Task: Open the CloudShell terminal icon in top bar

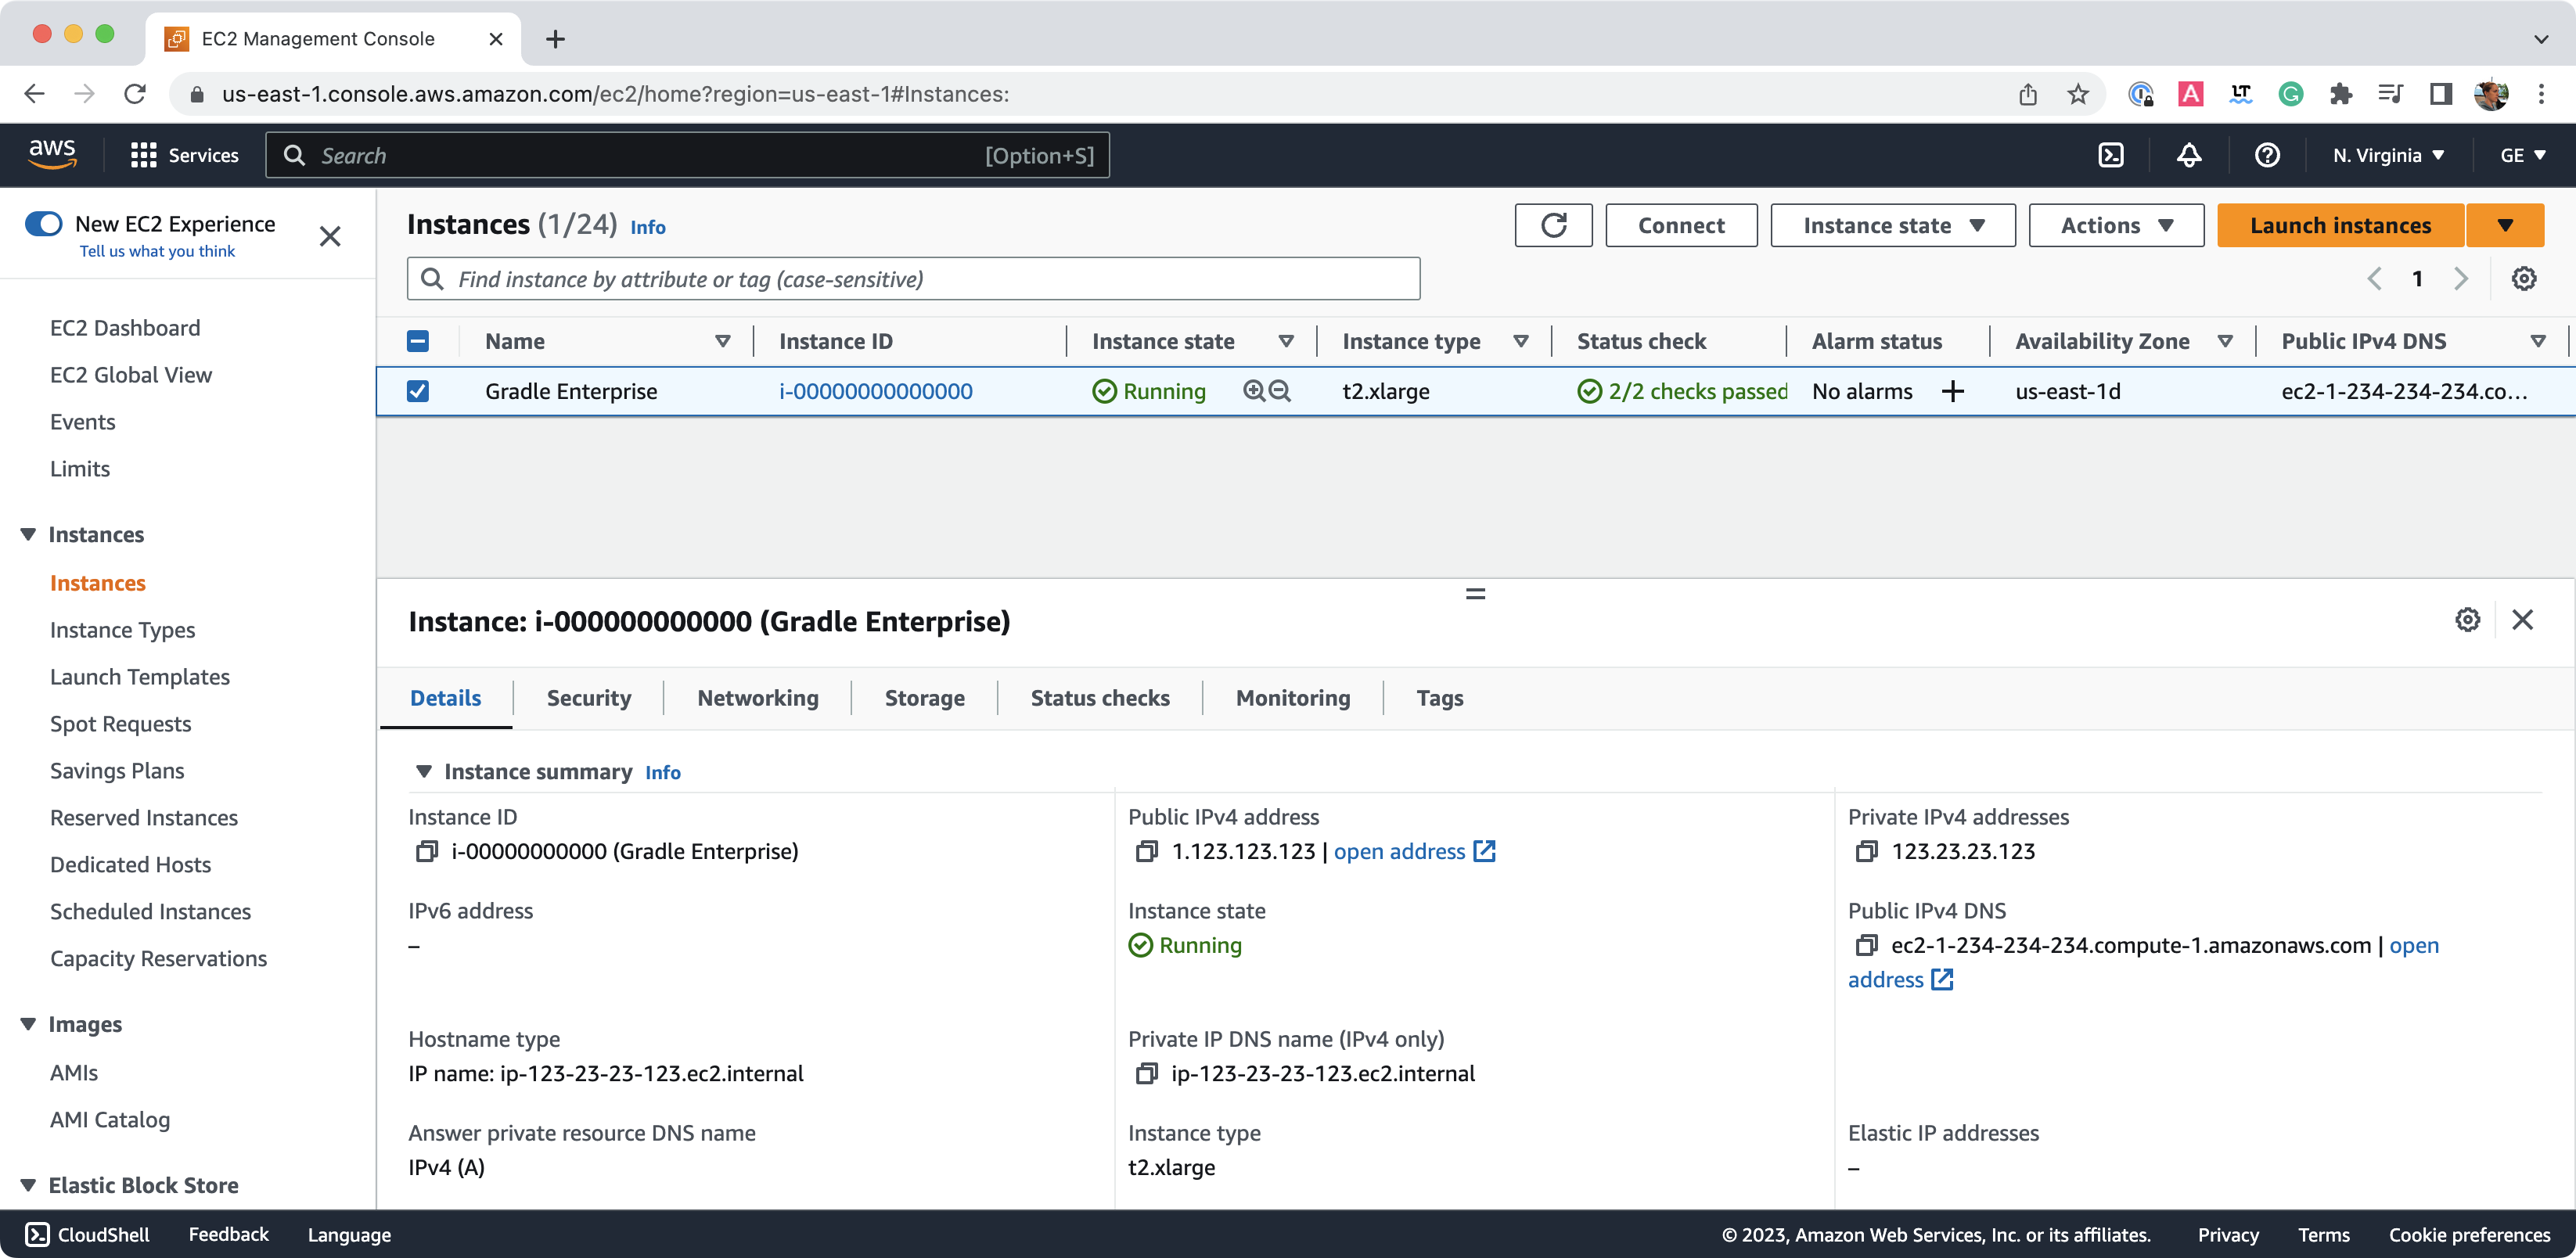Action: click(2112, 155)
